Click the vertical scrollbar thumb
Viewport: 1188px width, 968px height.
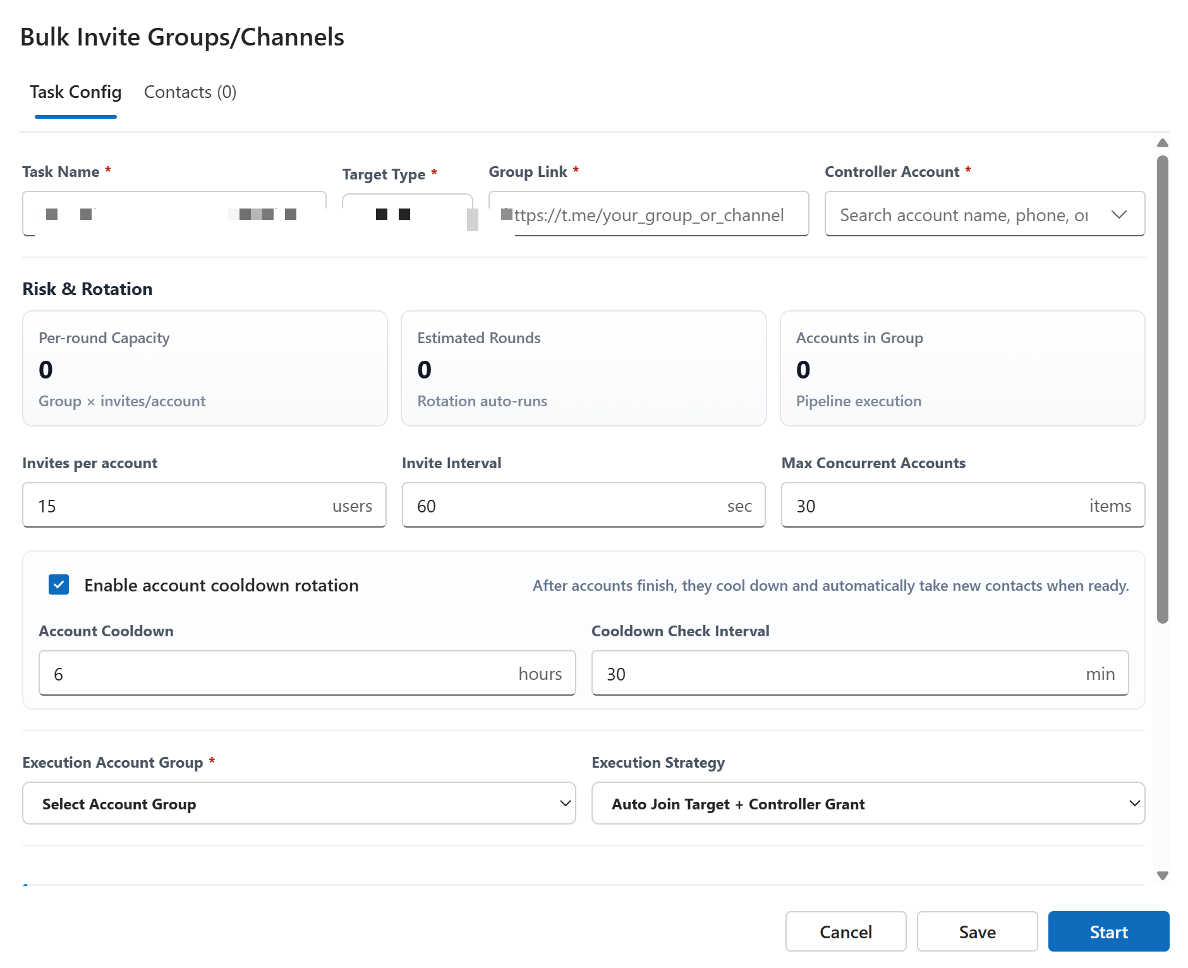click(x=1162, y=389)
